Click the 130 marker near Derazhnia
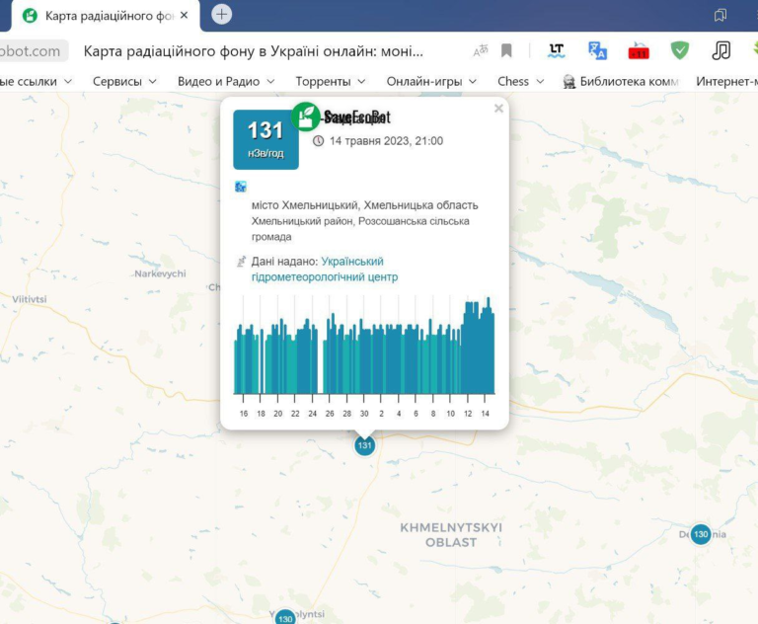This screenshot has width=758, height=624. [x=700, y=534]
